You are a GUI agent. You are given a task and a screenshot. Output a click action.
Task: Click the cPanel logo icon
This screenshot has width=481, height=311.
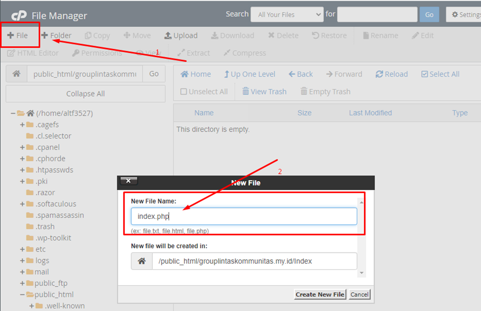(19, 15)
